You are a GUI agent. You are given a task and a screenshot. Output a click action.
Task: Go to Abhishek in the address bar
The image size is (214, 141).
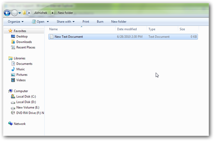41,13
